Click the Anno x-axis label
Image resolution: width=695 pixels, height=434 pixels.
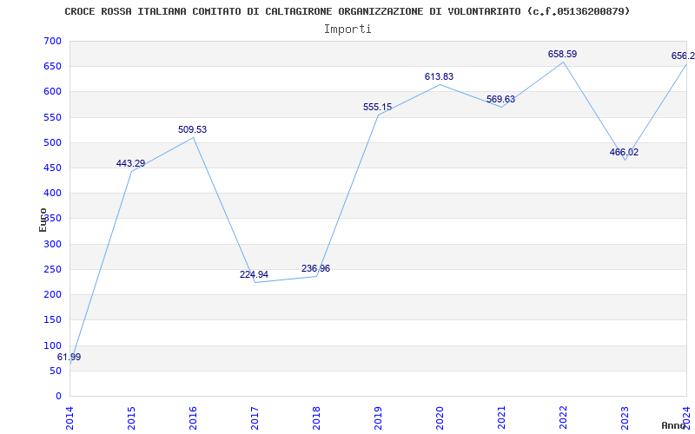point(674,425)
